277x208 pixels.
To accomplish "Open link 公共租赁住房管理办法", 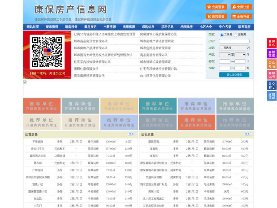I will (155, 76).
